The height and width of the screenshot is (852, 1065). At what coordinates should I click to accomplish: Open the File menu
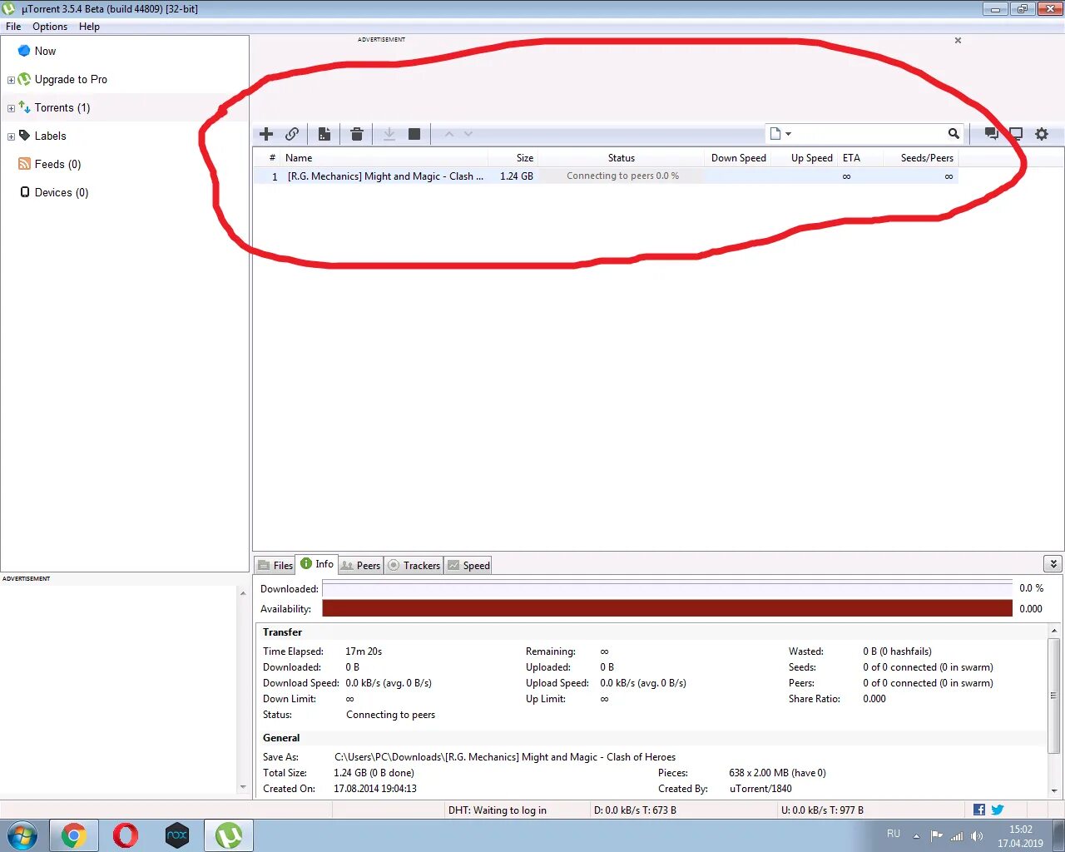coord(13,27)
